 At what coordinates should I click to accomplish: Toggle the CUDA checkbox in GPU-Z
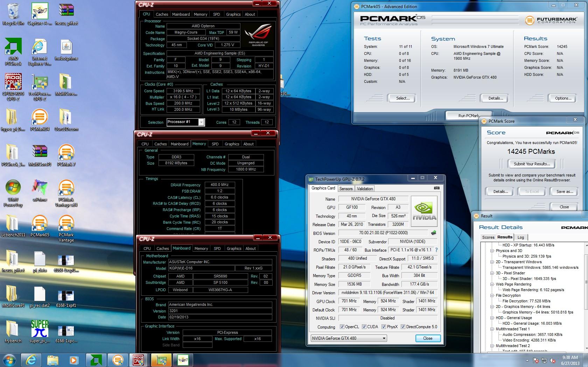pyautogui.click(x=364, y=327)
